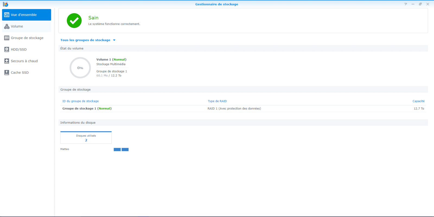This screenshot has width=434, height=217.
Task: Open the Vue d'ensemble overview icon
Action: pyautogui.click(x=7, y=15)
